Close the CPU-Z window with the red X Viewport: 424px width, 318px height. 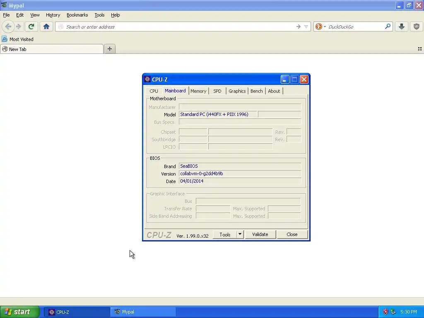pyautogui.click(x=304, y=79)
